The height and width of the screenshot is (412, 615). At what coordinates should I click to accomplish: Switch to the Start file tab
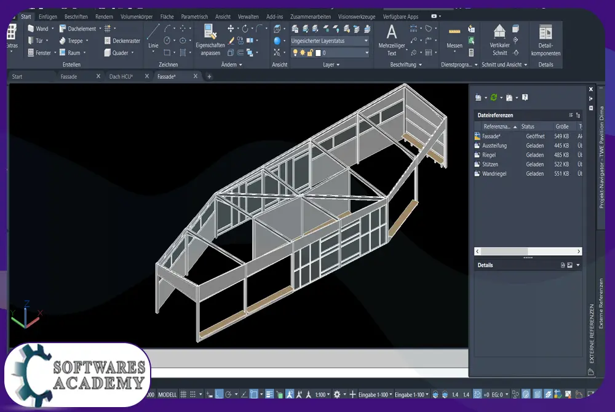[x=17, y=76]
